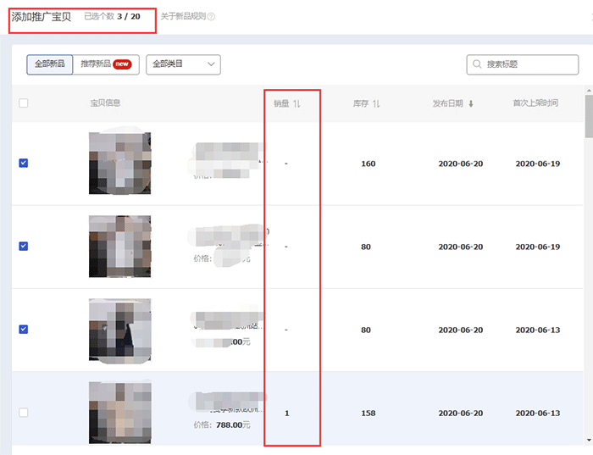The image size is (593, 455).
Task: Open the fourth product thumbnail, priced 788.00
Action: 119,413
